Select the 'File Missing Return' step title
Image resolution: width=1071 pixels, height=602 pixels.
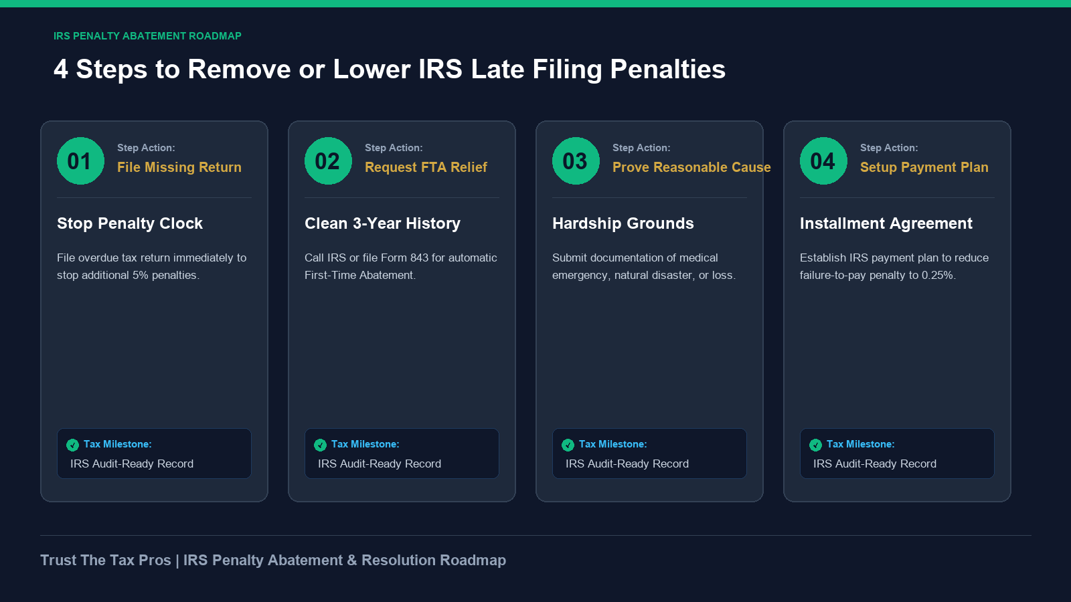(x=179, y=167)
